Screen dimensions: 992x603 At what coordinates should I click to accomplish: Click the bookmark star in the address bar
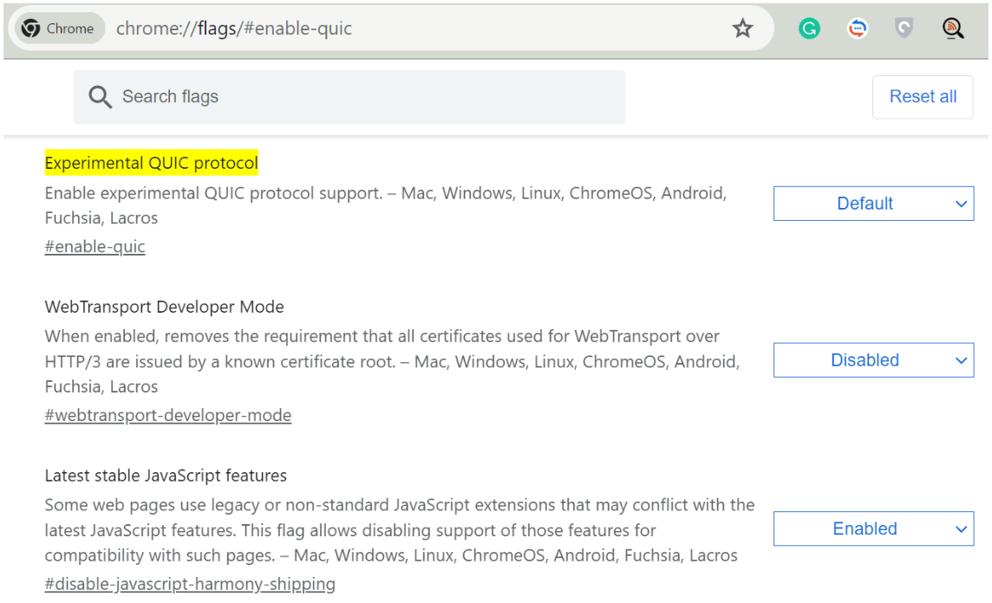(x=742, y=29)
